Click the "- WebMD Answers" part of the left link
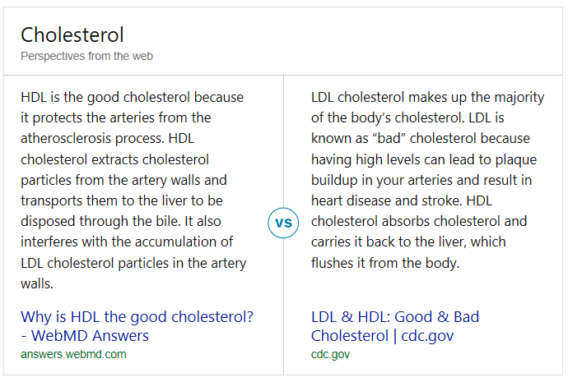Image resolution: width=568 pixels, height=382 pixels. click(85, 336)
